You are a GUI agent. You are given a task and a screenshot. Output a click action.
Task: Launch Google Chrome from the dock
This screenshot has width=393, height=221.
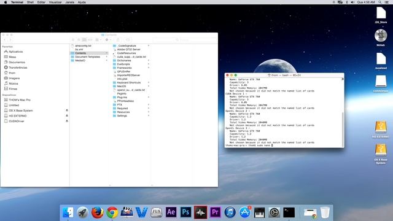(112, 212)
